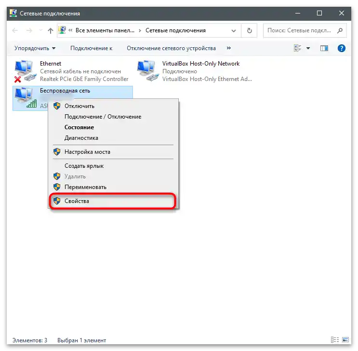Navigate forward with the forward arrow

[29, 30]
